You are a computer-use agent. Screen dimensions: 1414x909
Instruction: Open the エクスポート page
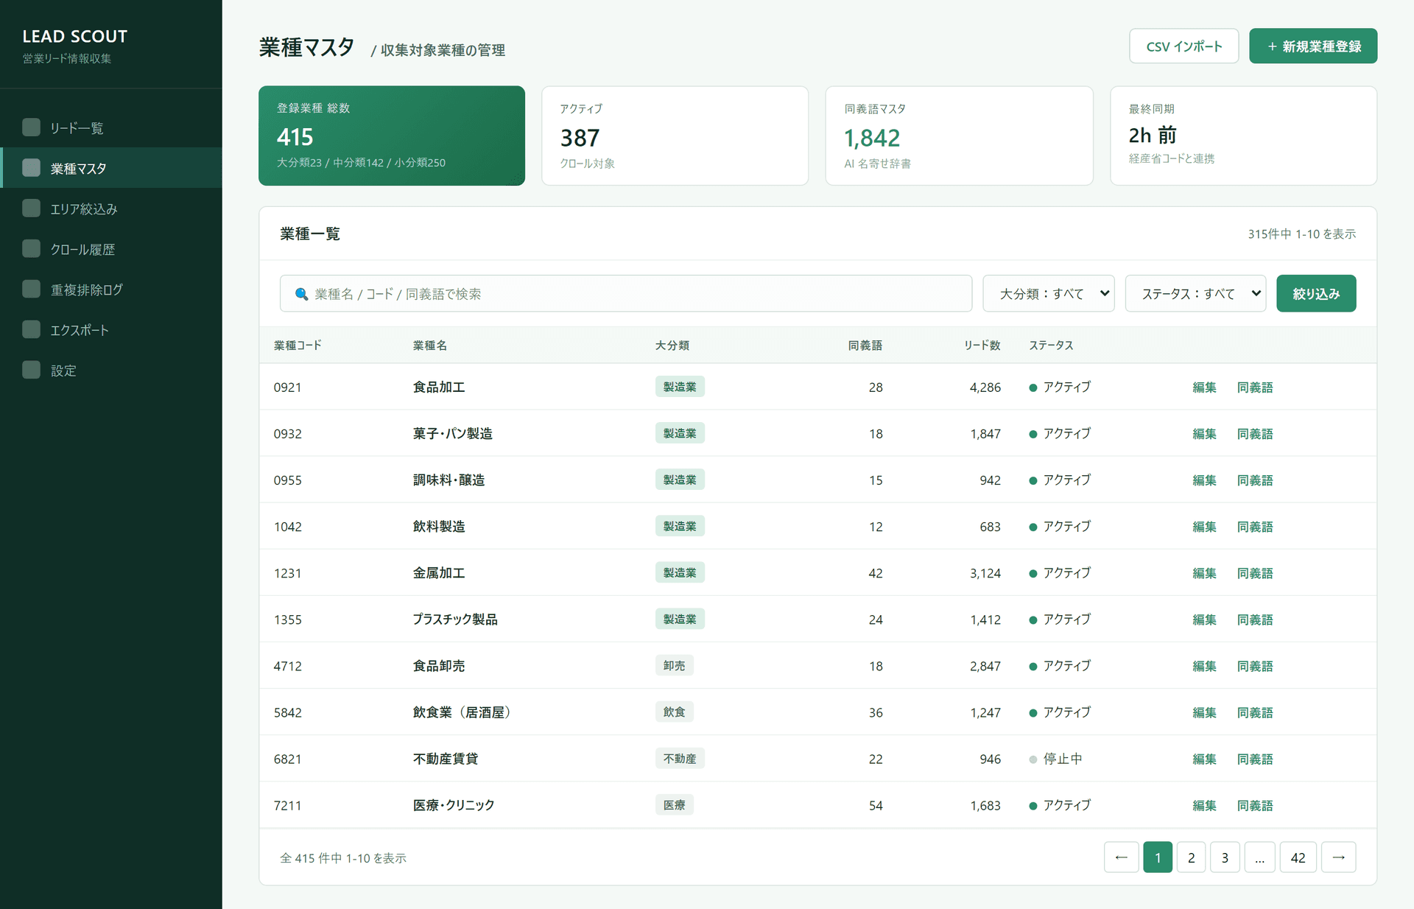(x=111, y=330)
